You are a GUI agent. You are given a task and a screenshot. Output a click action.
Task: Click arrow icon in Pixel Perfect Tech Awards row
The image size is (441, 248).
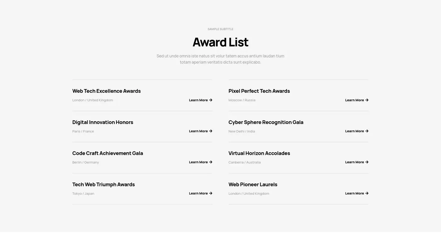click(367, 100)
